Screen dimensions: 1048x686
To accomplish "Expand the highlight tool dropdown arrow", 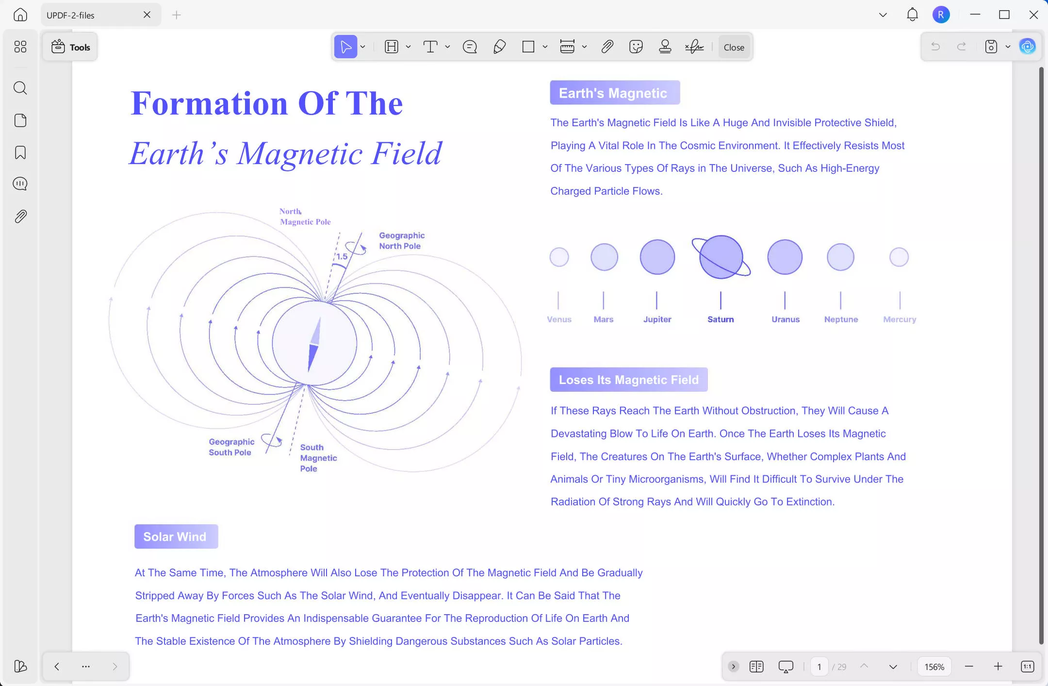I will pyautogui.click(x=409, y=47).
